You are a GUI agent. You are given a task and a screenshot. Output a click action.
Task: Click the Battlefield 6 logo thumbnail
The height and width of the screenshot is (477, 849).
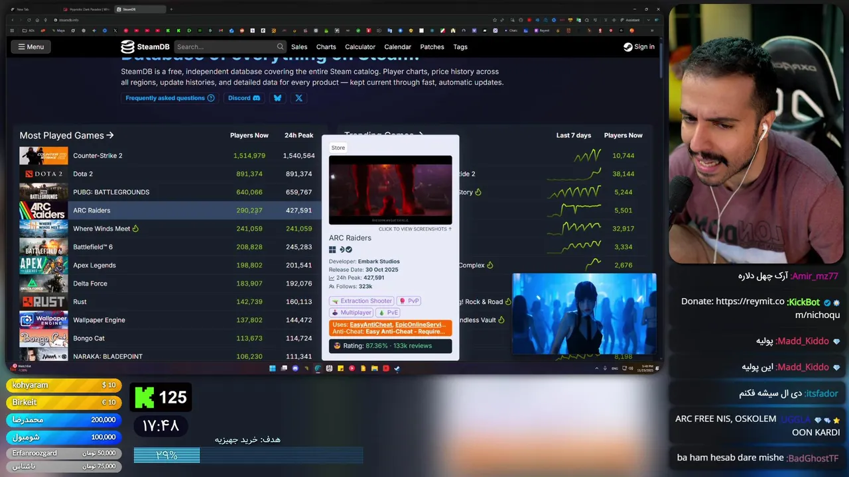[x=43, y=246]
